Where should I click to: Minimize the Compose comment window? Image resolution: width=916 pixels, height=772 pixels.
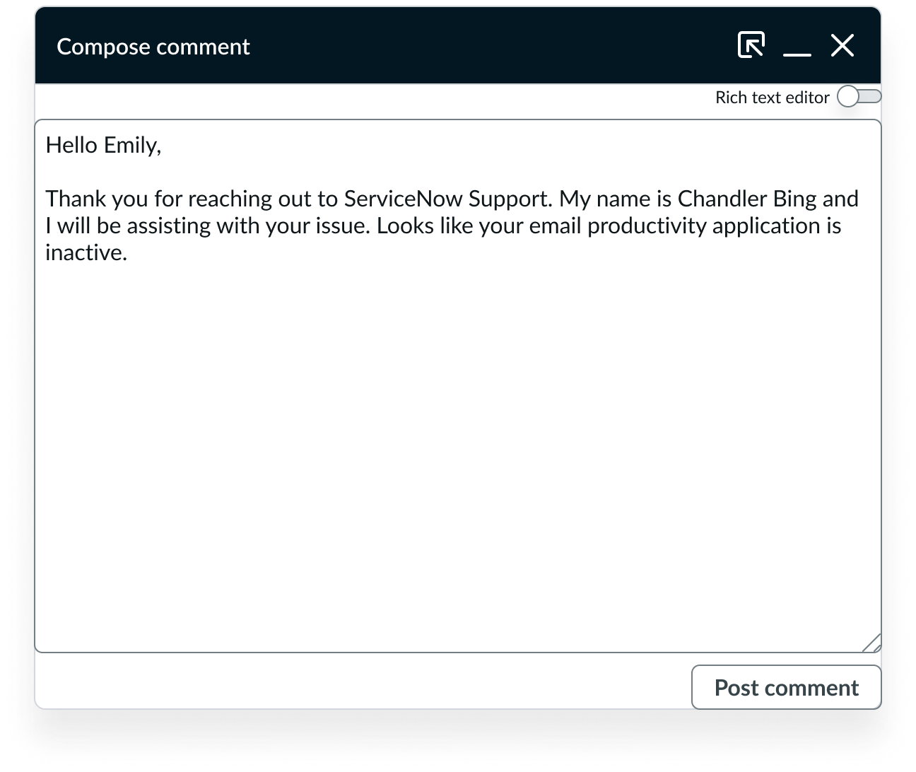tap(797, 47)
